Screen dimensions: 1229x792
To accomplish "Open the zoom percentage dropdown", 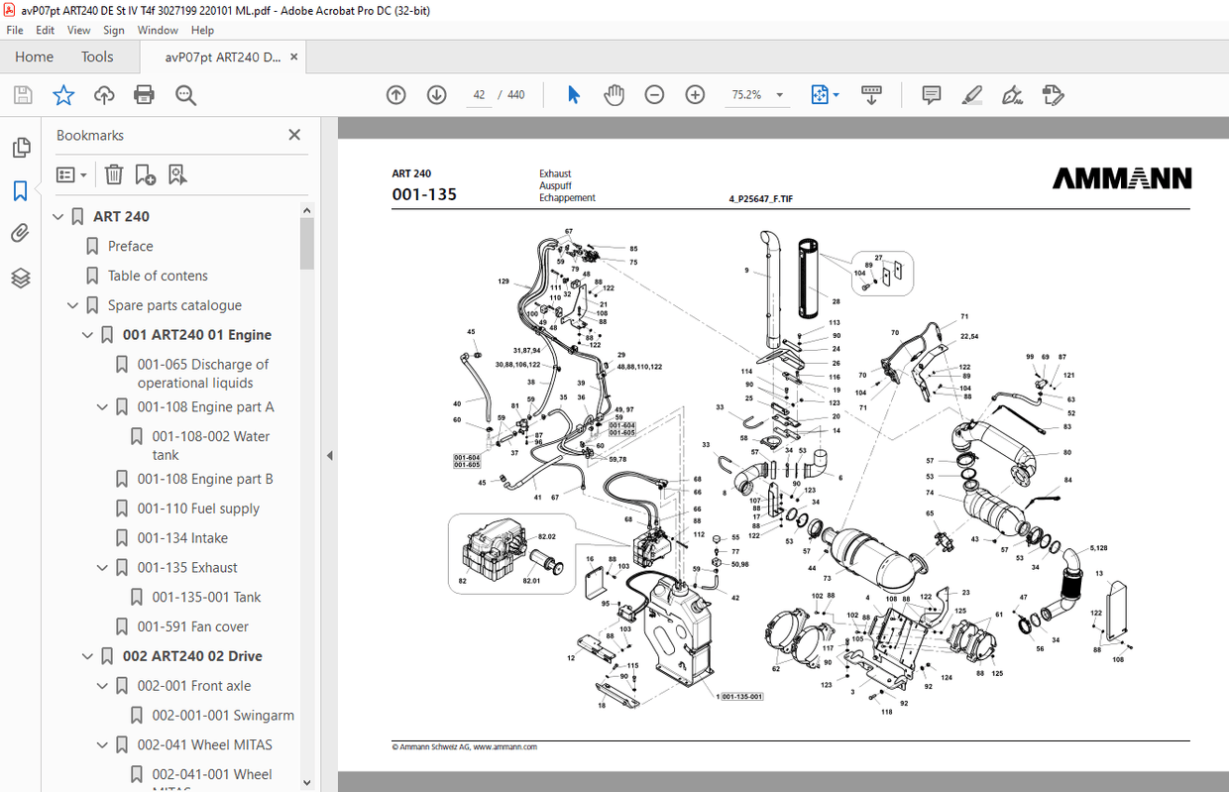I will (779, 94).
